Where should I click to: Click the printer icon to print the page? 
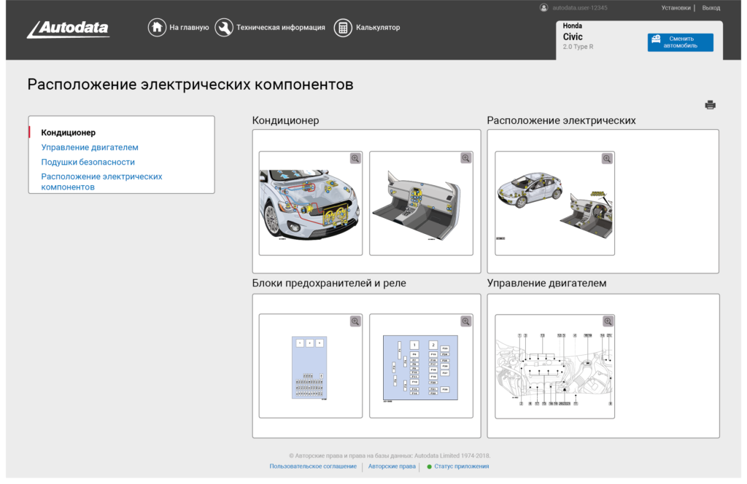pyautogui.click(x=710, y=105)
